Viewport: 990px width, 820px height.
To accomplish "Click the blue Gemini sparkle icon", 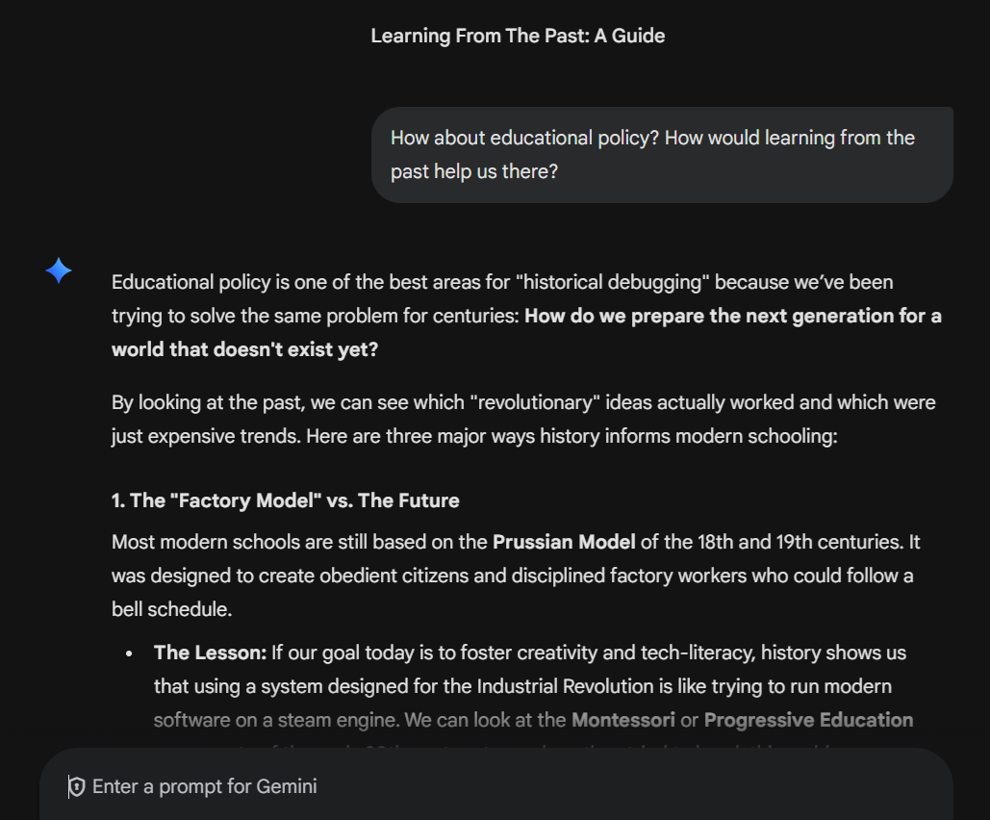I will (59, 271).
